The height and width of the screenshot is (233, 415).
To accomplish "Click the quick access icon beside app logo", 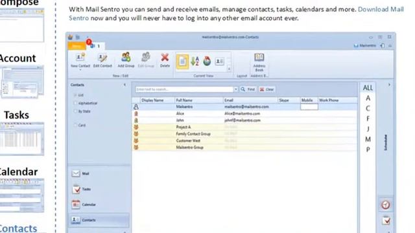I will point(78,38).
